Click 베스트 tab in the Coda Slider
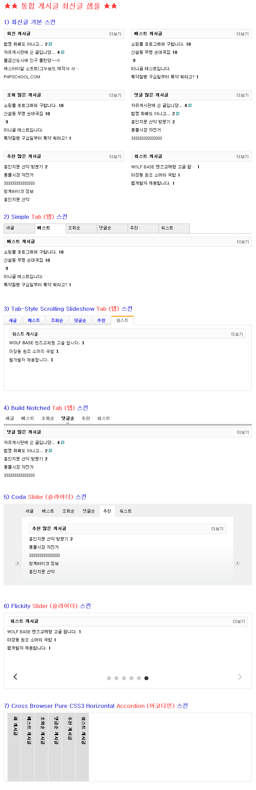The height and width of the screenshot is (790, 256). pyautogui.click(x=48, y=511)
